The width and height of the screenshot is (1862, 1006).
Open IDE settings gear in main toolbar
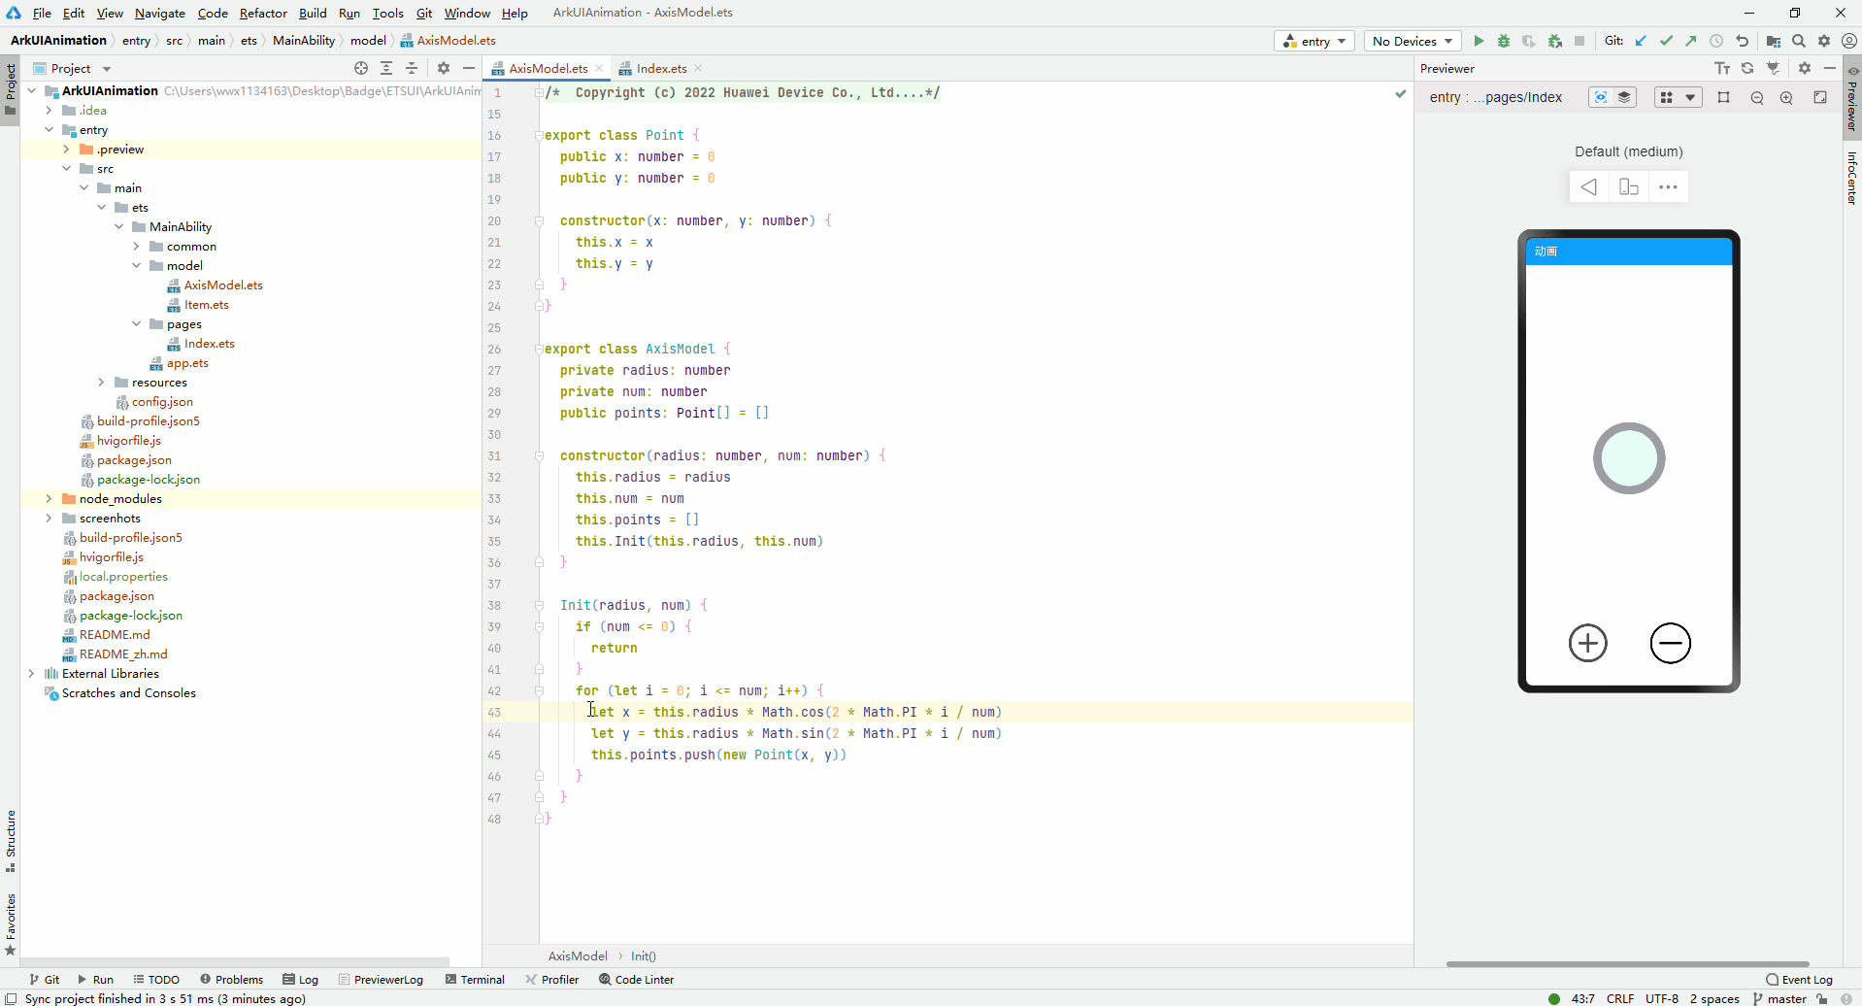point(1824,41)
